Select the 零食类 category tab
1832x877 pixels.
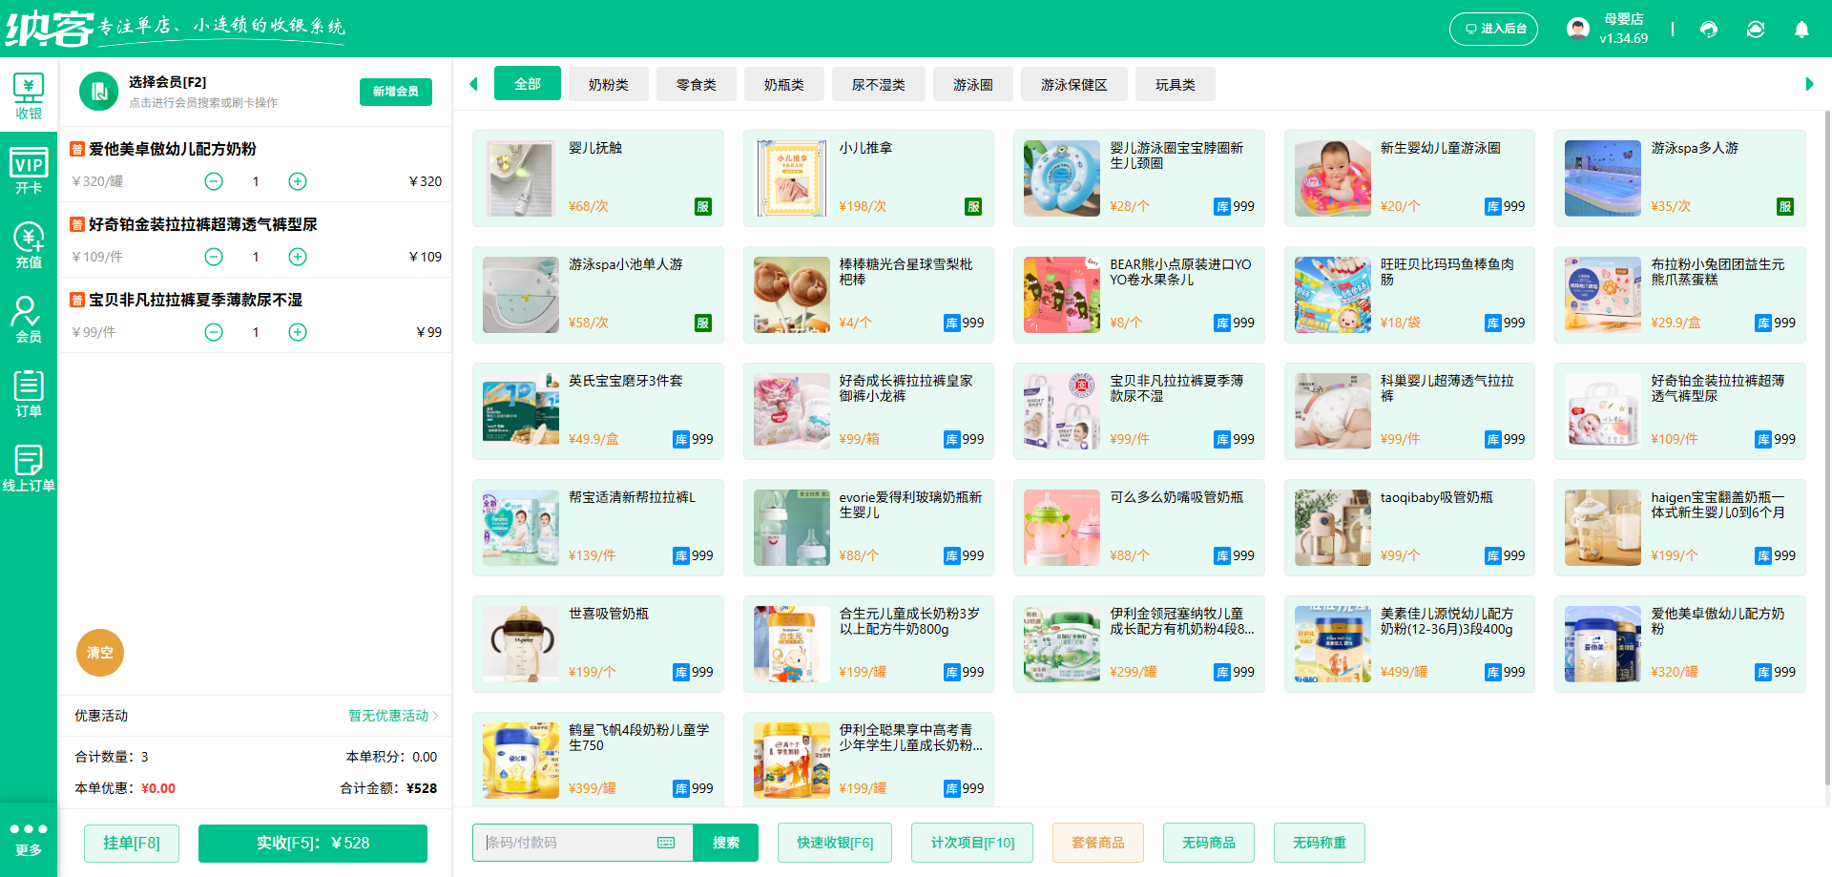pos(697,85)
